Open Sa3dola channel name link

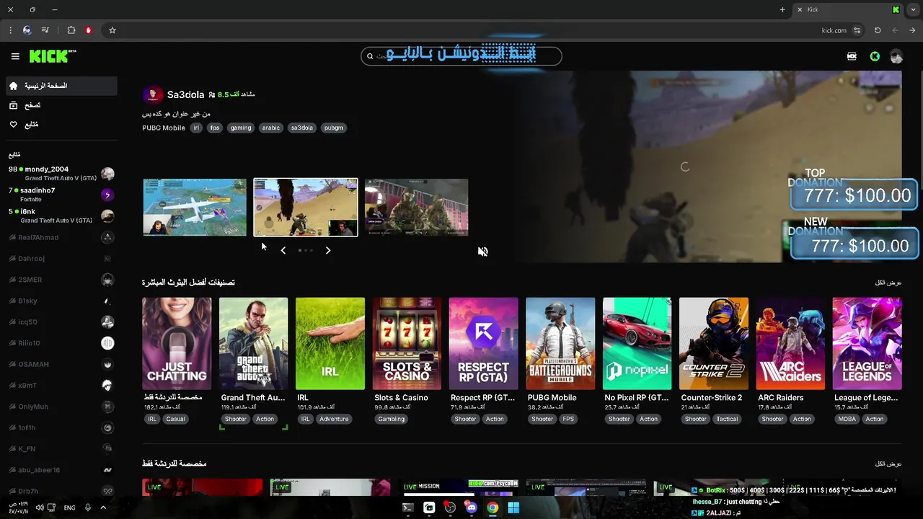185,94
